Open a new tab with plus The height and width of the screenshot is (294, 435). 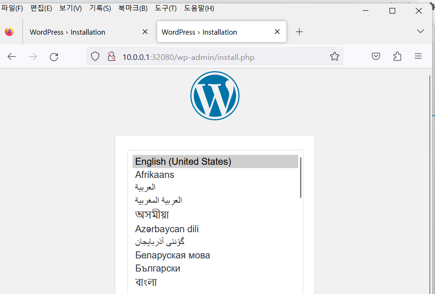pyautogui.click(x=299, y=32)
